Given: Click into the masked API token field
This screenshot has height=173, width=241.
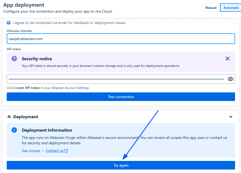Looking at the screenshot, I should (x=116, y=79).
